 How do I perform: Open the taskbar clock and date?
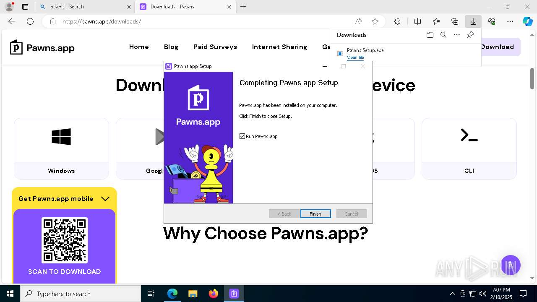click(501, 294)
